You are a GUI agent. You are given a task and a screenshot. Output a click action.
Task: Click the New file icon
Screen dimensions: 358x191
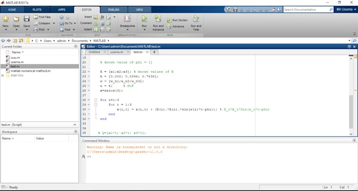coord(5,19)
